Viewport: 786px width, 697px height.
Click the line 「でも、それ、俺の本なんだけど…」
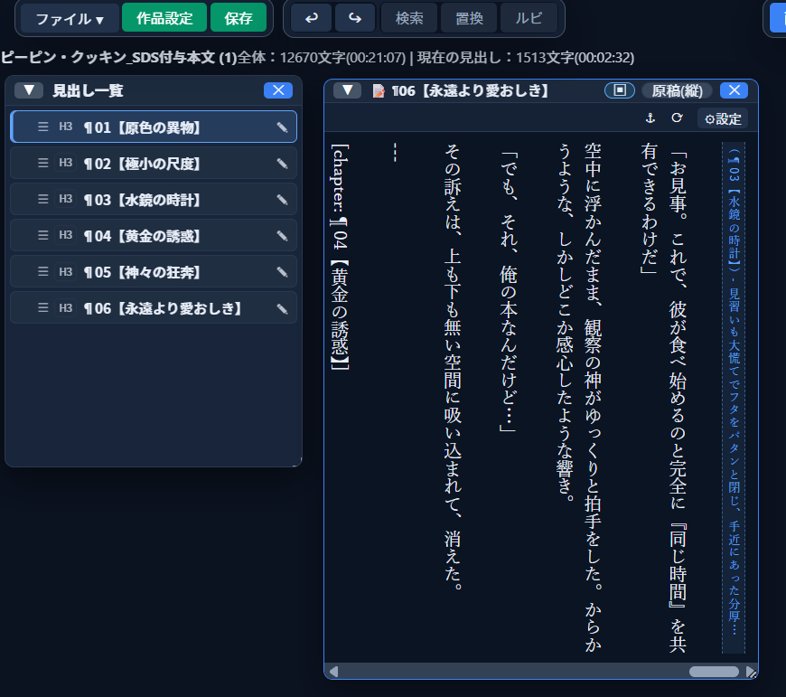click(509, 292)
